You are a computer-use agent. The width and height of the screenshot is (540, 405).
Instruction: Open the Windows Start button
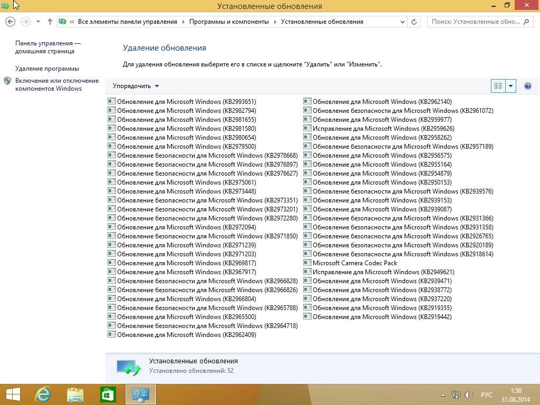13,394
